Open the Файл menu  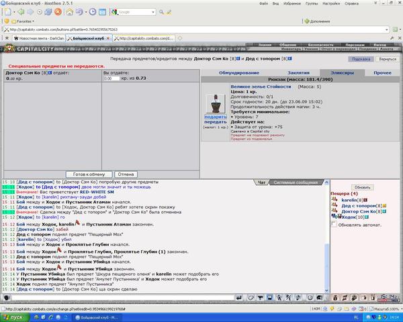tap(263, 3)
